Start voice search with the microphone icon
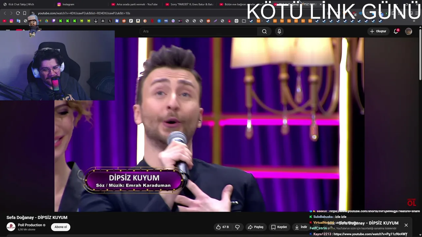This screenshot has width=422, height=237. [279, 31]
